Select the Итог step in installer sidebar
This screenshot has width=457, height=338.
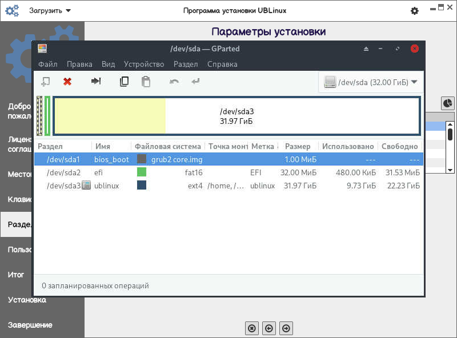click(x=16, y=275)
